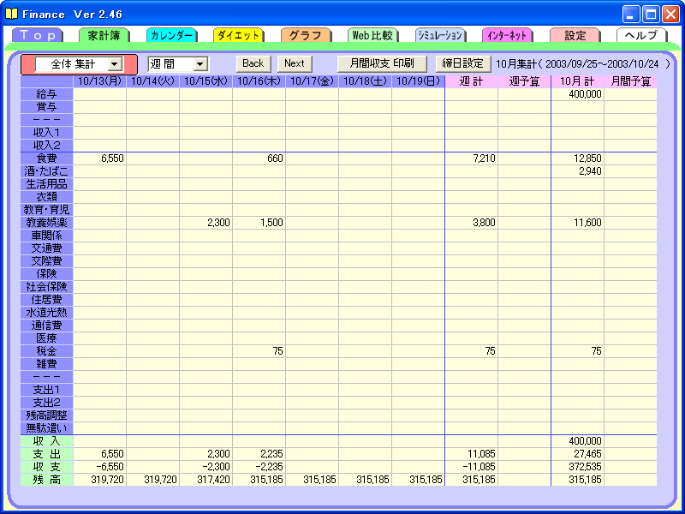Click the 月間予算 cell for 食費
Viewport: 685px width, 514px height.
point(630,158)
